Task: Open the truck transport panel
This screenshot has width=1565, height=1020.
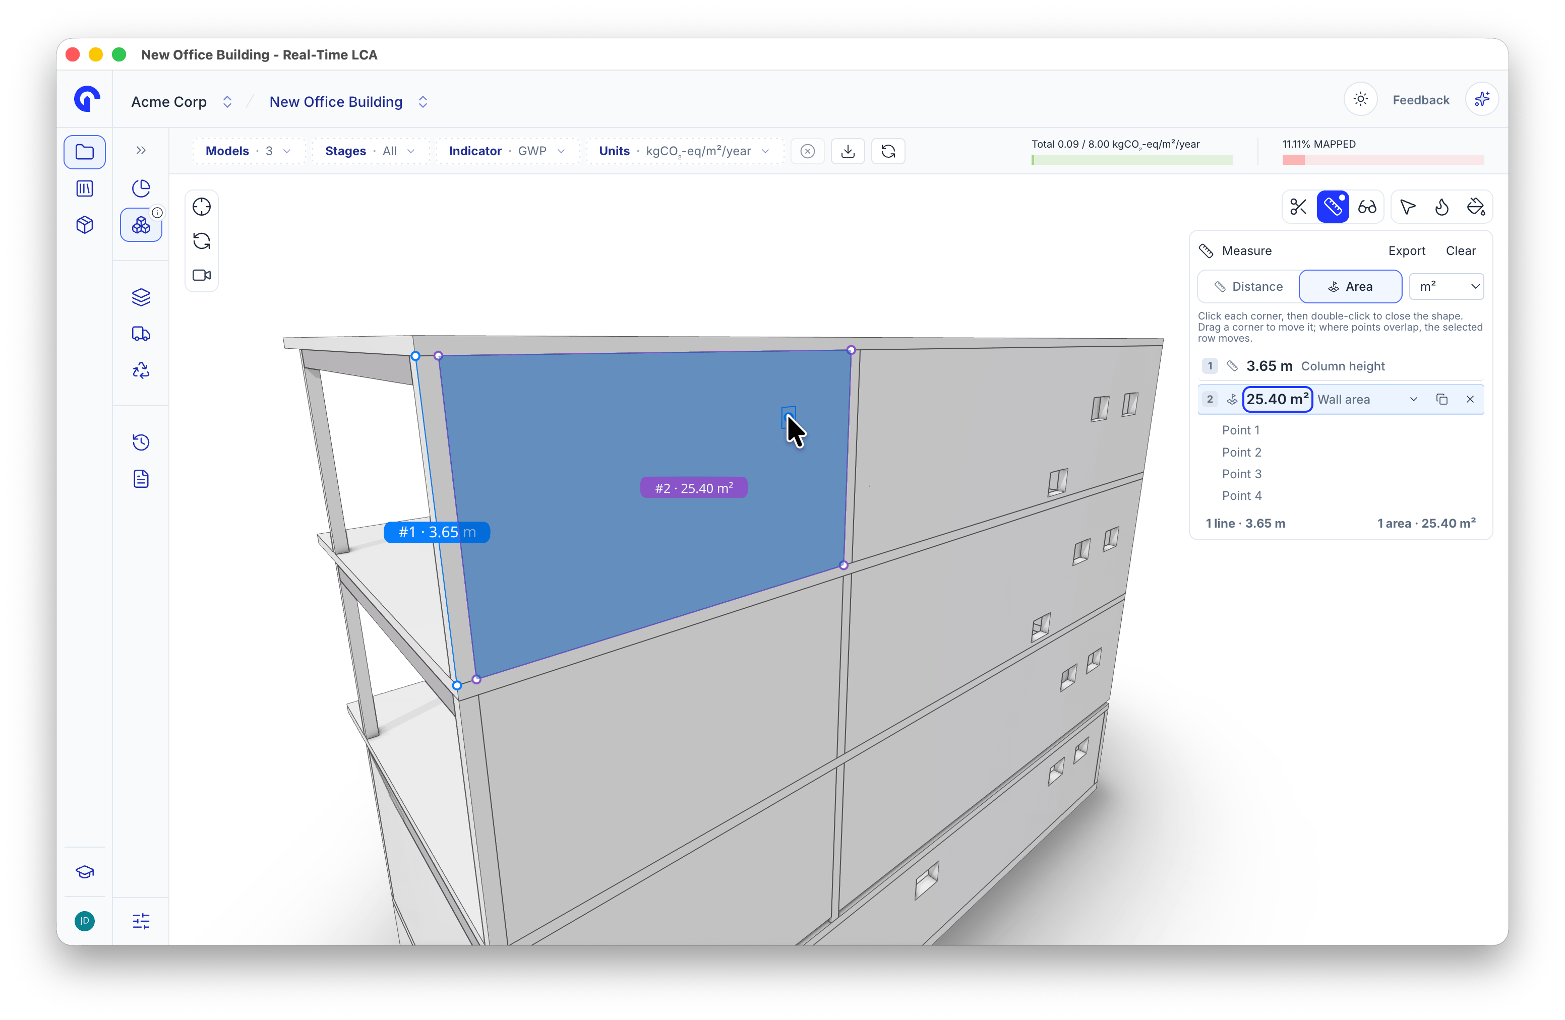Action: 141,334
